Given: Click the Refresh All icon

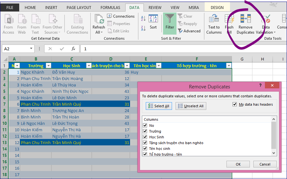Looking at the screenshot, I should pyautogui.click(x=99, y=19).
